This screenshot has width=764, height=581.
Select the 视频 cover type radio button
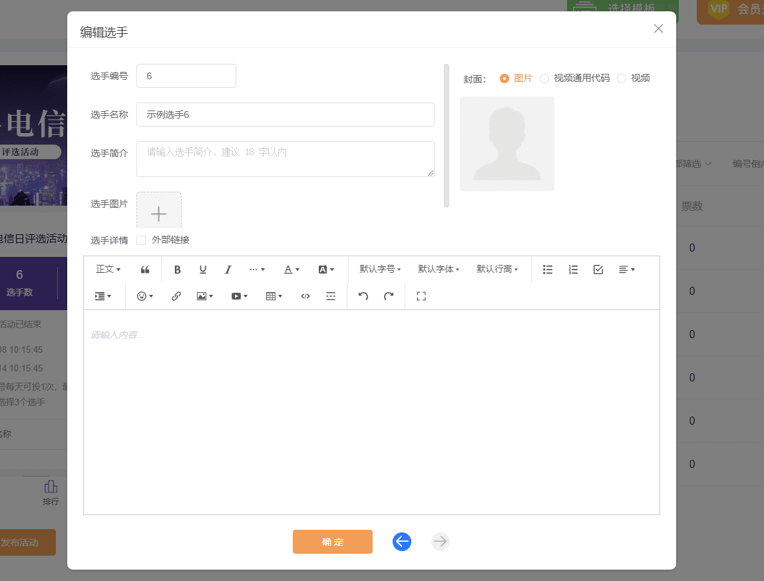(622, 78)
